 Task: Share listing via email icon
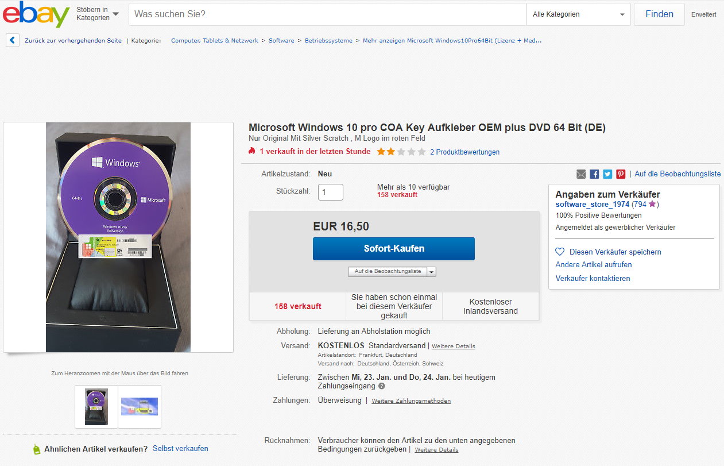[x=581, y=174]
